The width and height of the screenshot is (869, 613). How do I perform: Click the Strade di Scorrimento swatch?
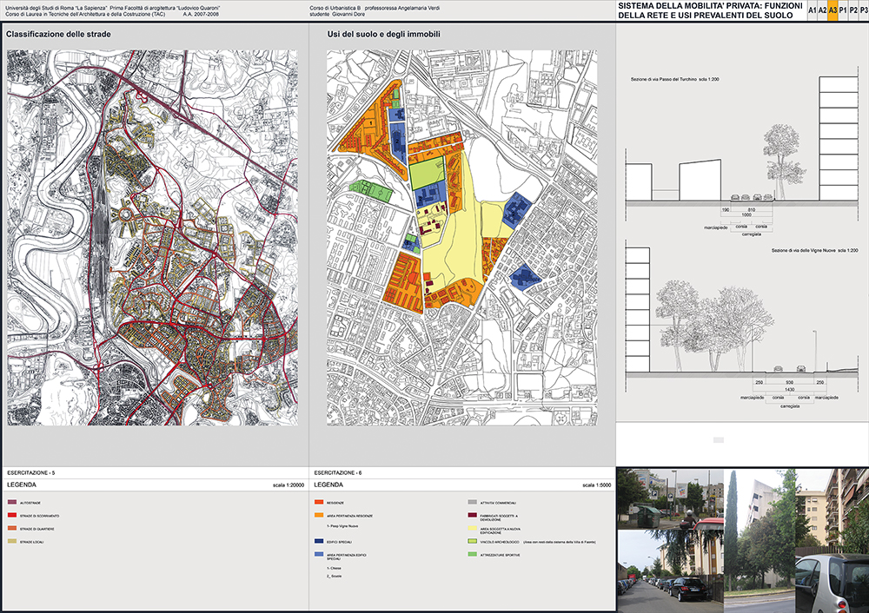[x=11, y=516]
